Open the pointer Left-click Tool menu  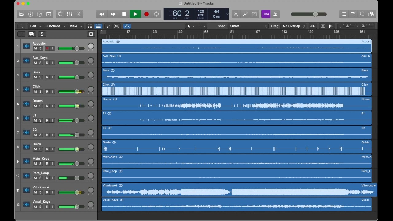pyautogui.click(x=191, y=26)
